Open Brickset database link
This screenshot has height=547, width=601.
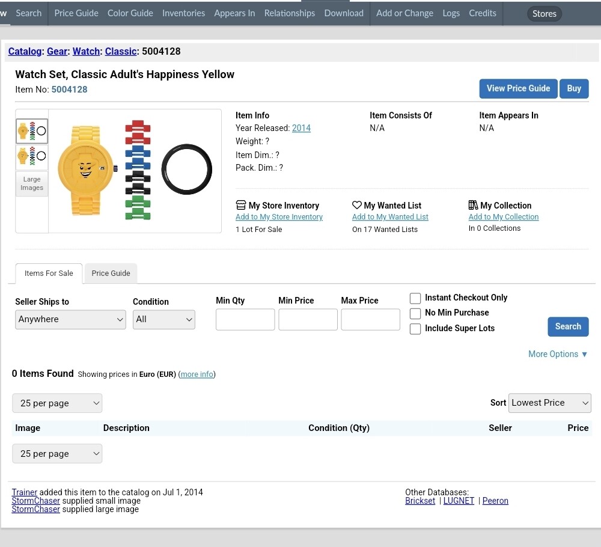pyautogui.click(x=420, y=501)
